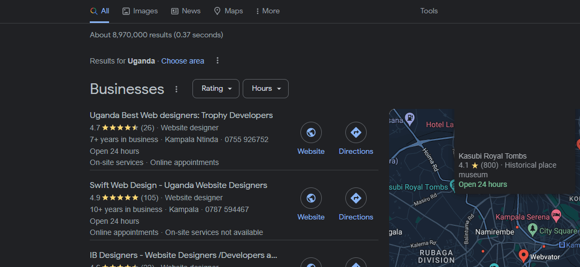Click the Directions text link under Swift Web Design
Viewport: 580px width, 267px height.
point(356,217)
